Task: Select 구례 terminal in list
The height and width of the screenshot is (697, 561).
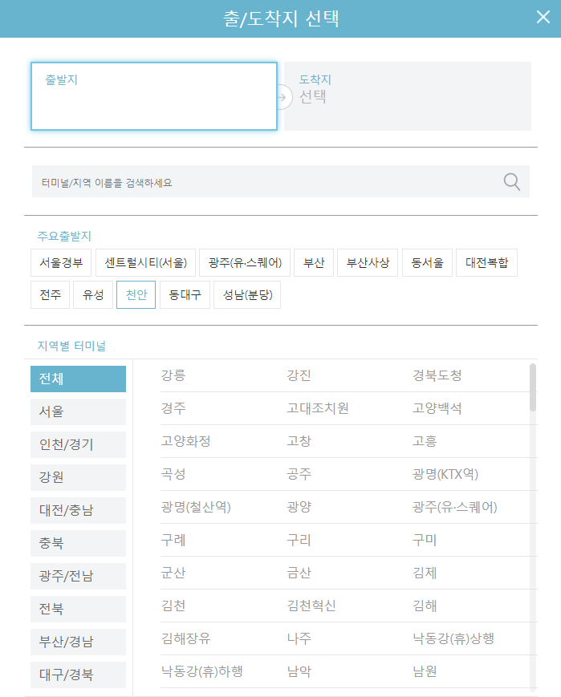Action: (x=173, y=540)
